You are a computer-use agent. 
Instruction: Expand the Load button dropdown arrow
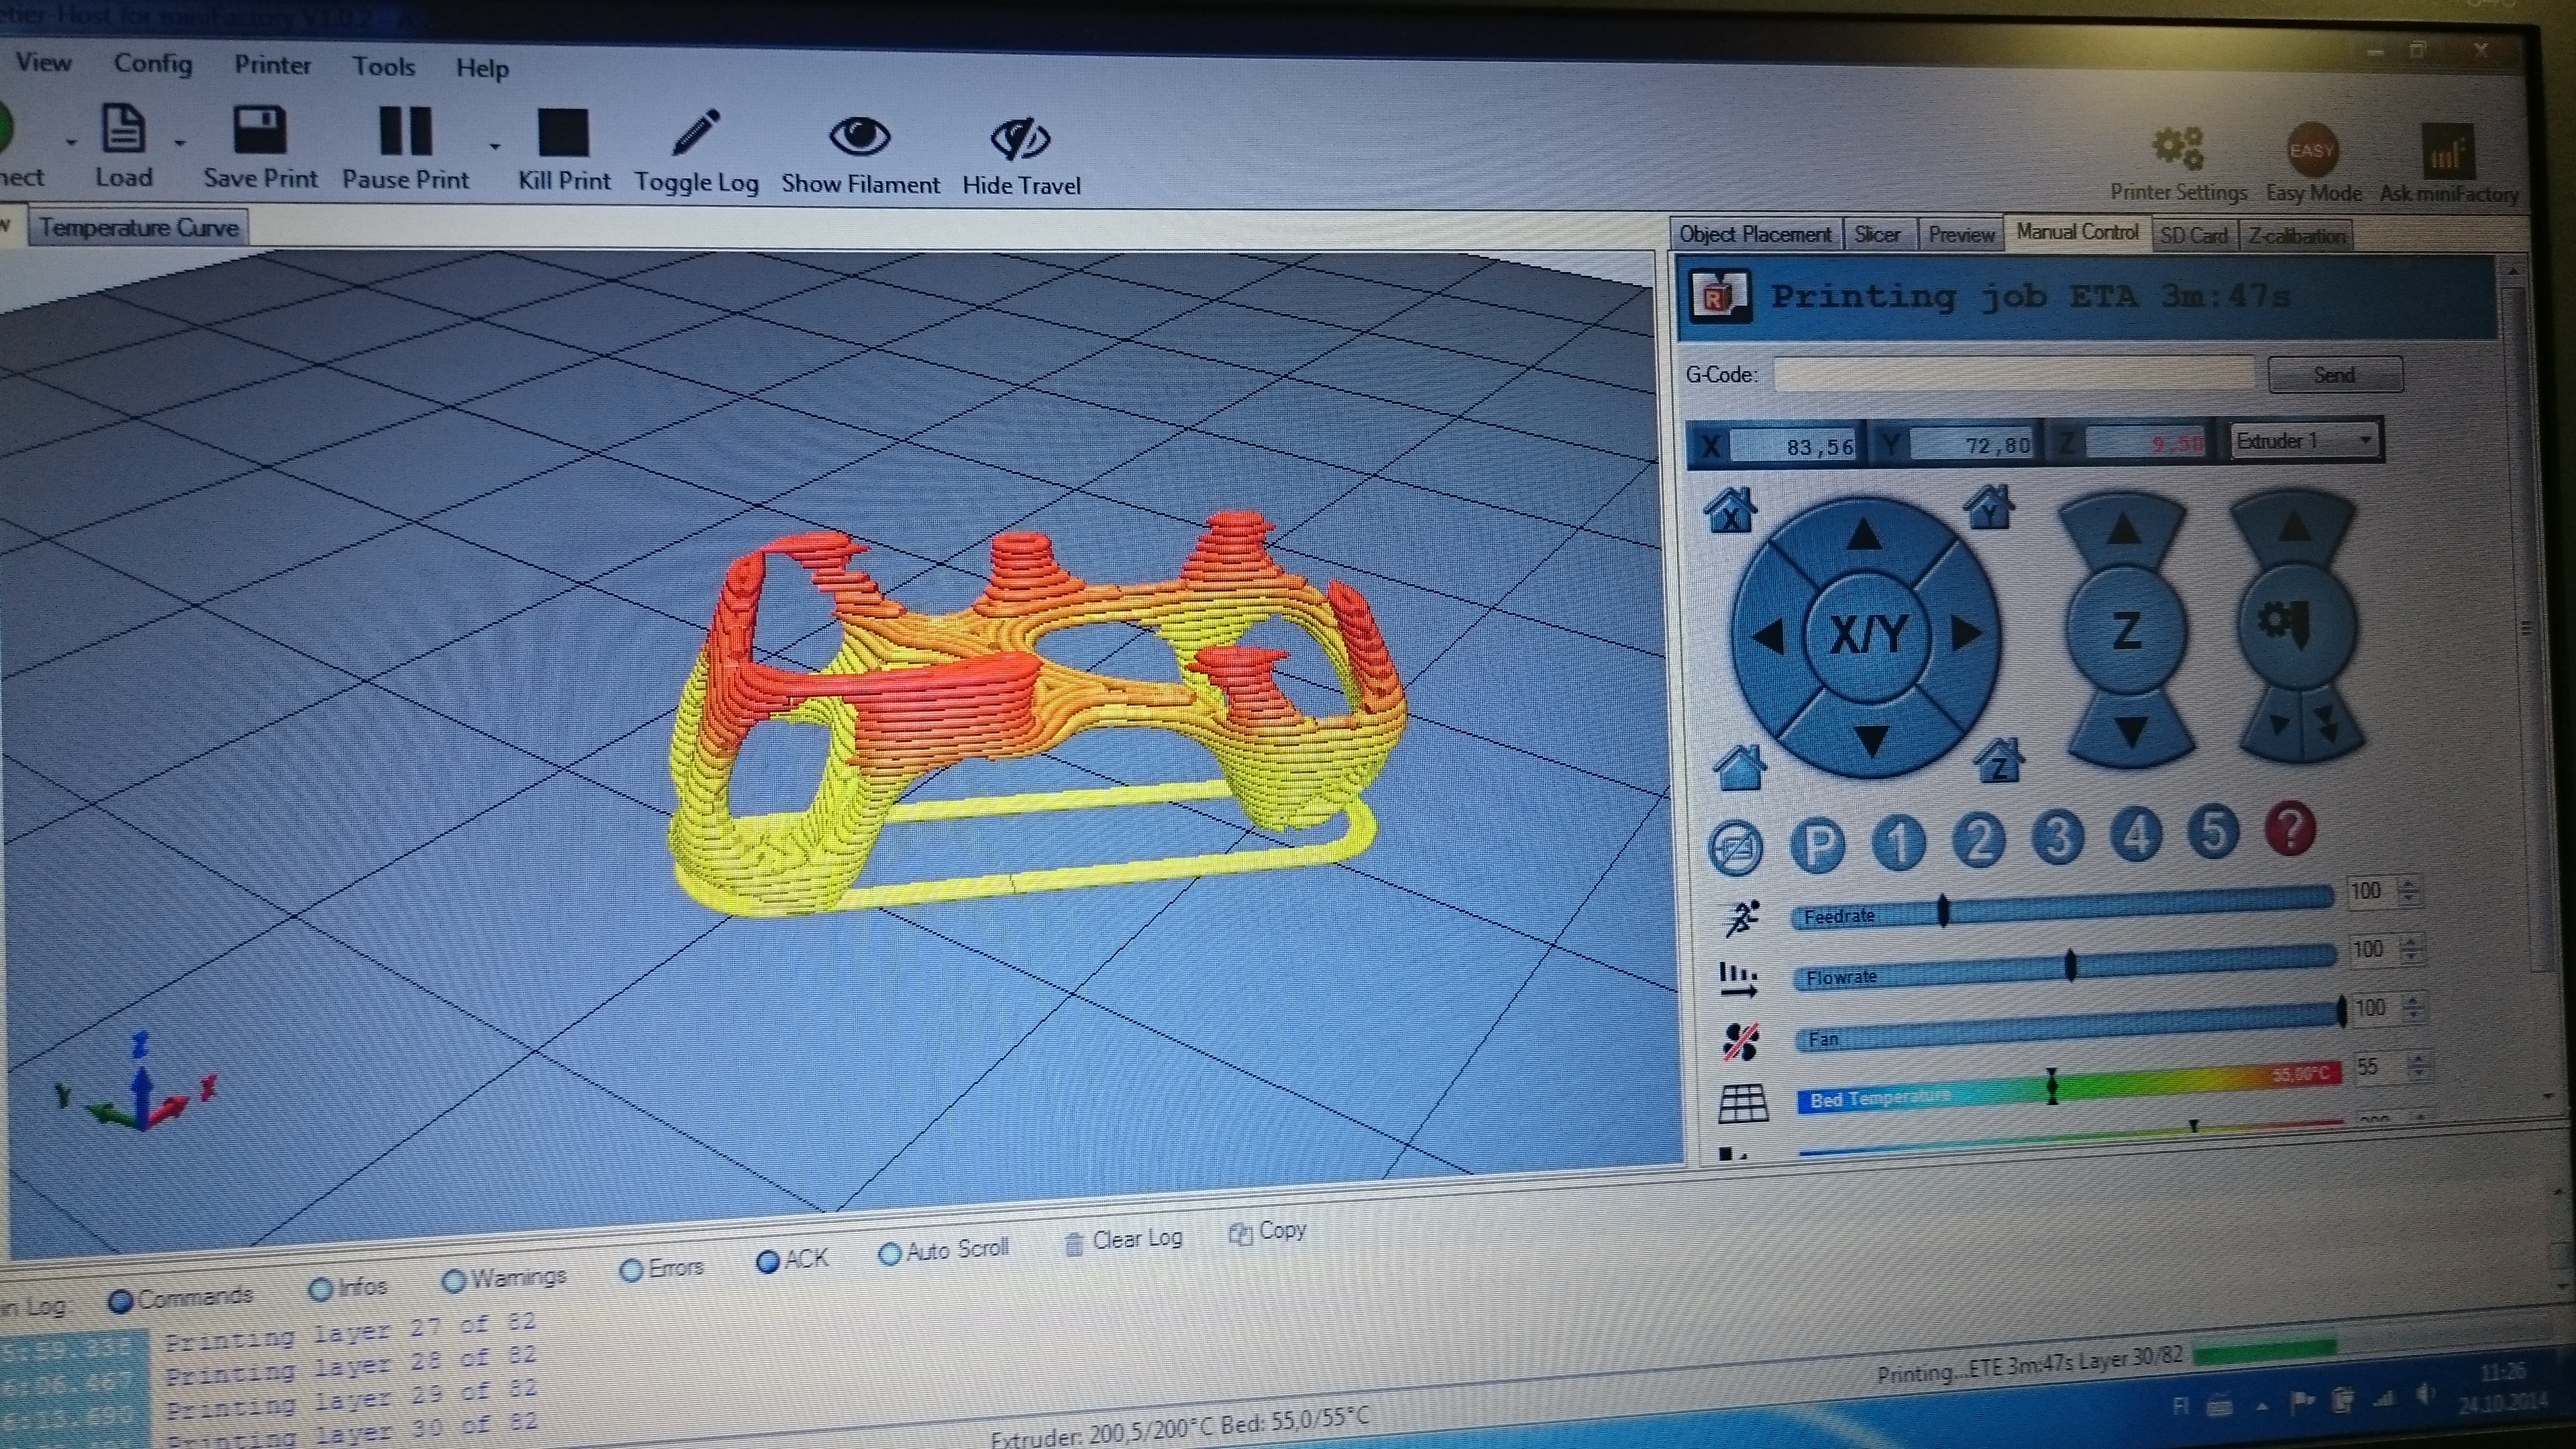180,144
